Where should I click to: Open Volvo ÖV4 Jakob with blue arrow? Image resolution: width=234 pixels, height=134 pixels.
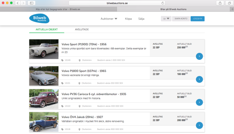point(199,125)
